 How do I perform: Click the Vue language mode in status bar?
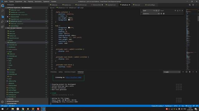click(183, 106)
